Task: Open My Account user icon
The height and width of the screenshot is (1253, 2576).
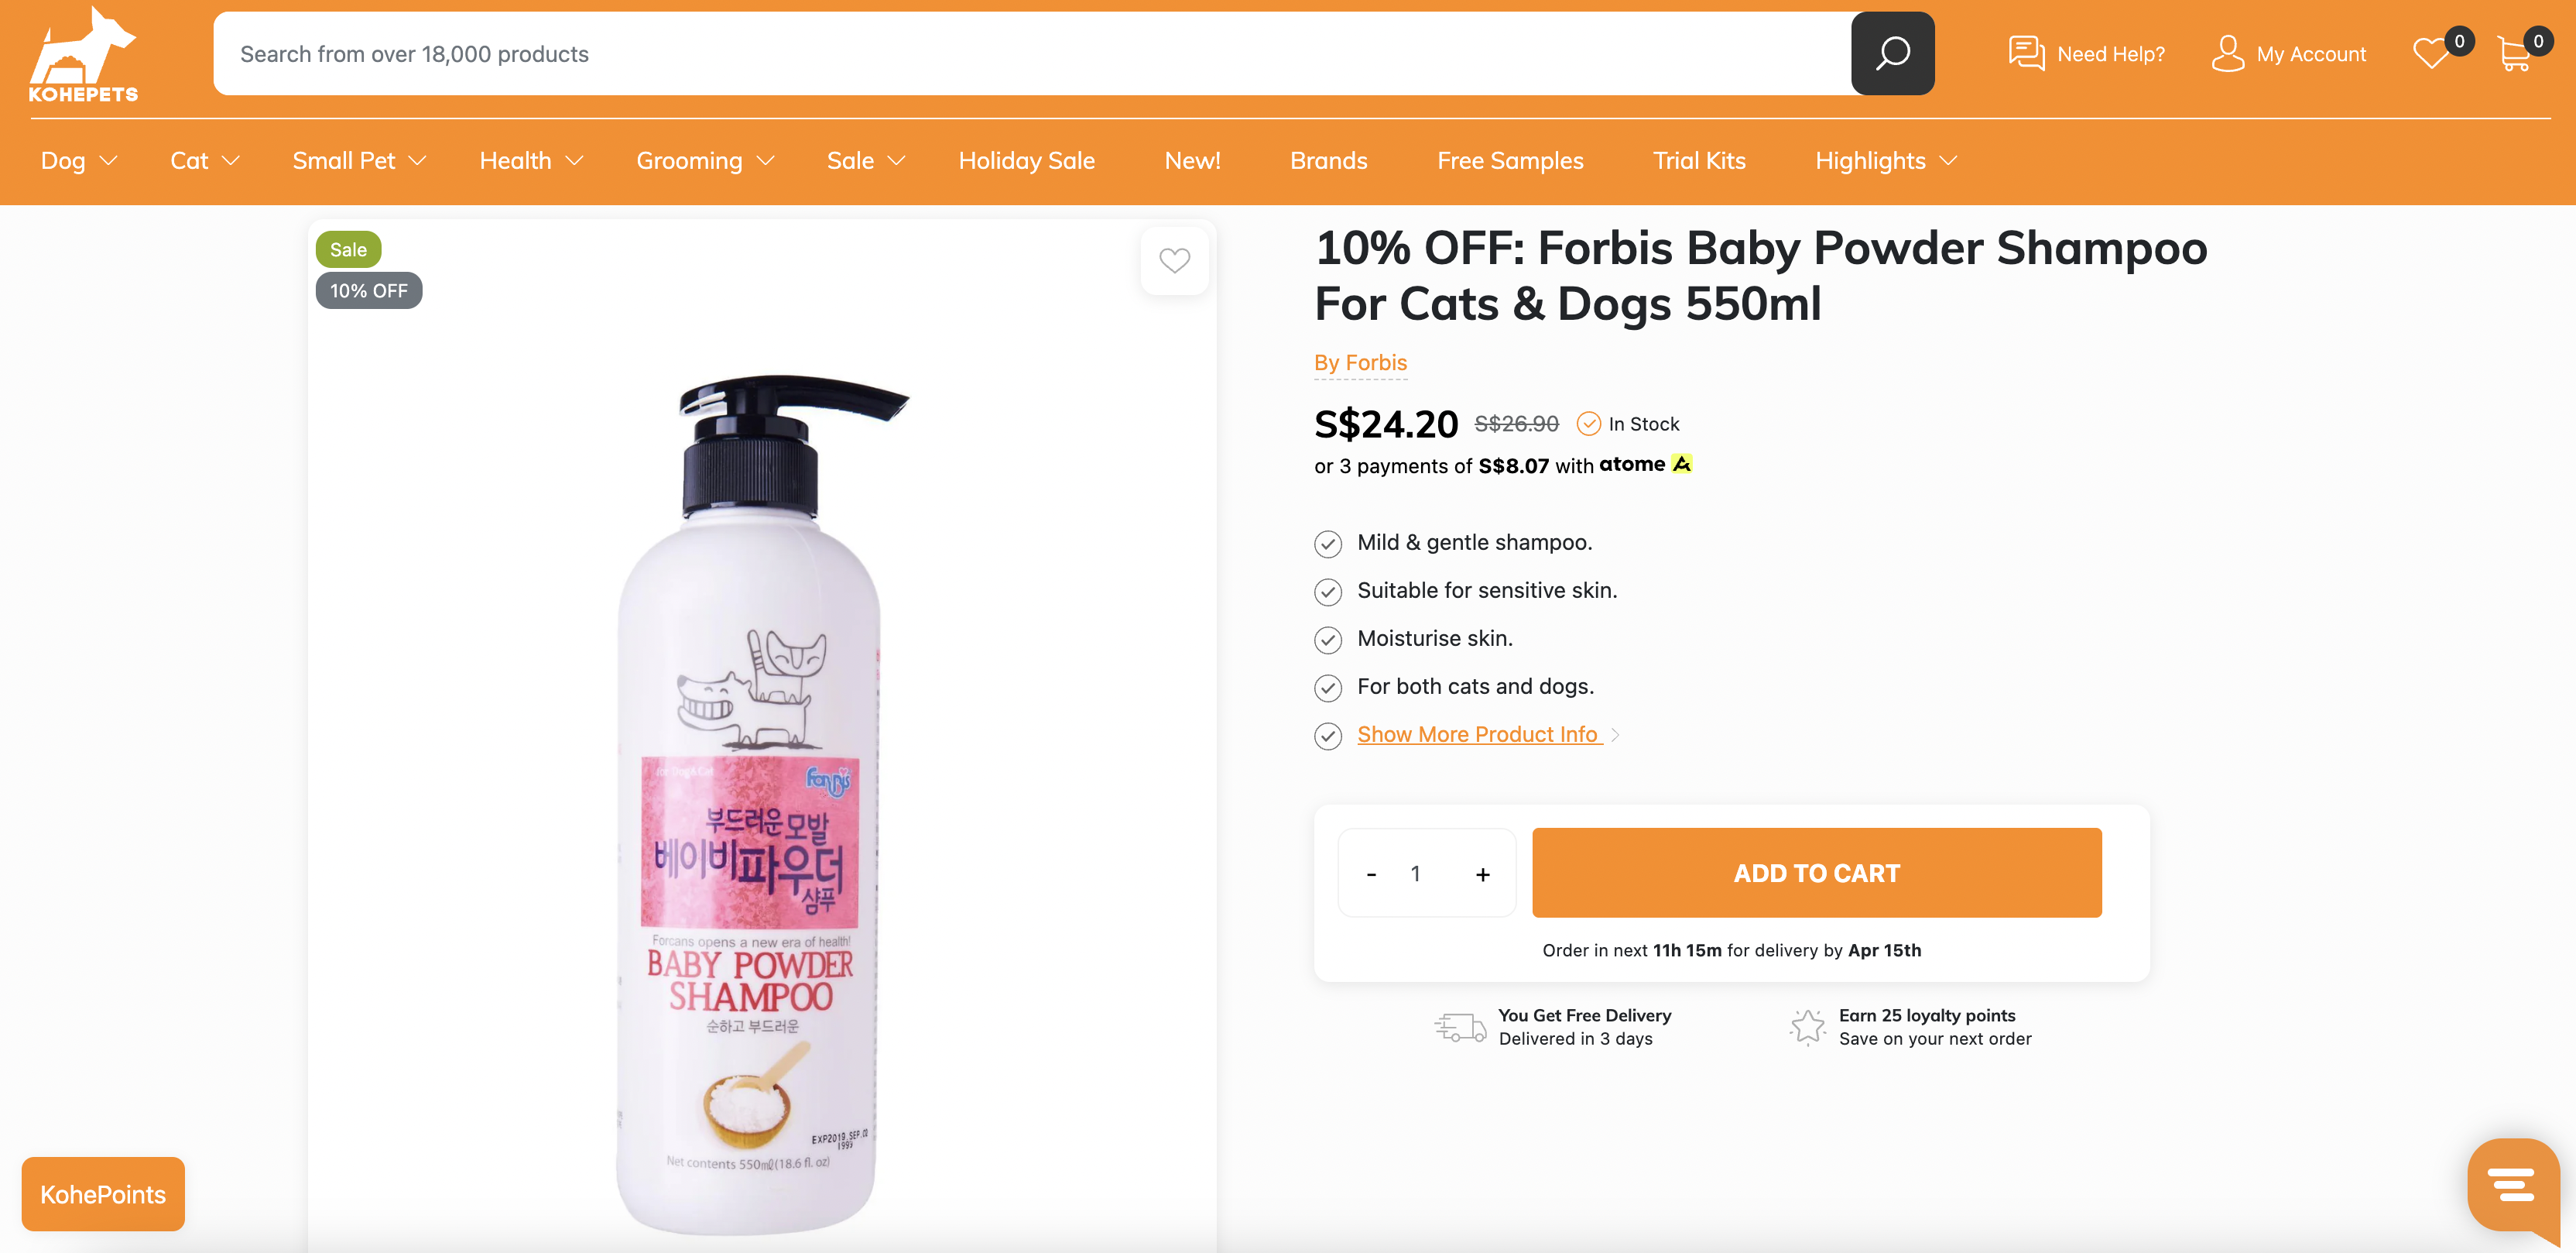Action: point(2227,54)
